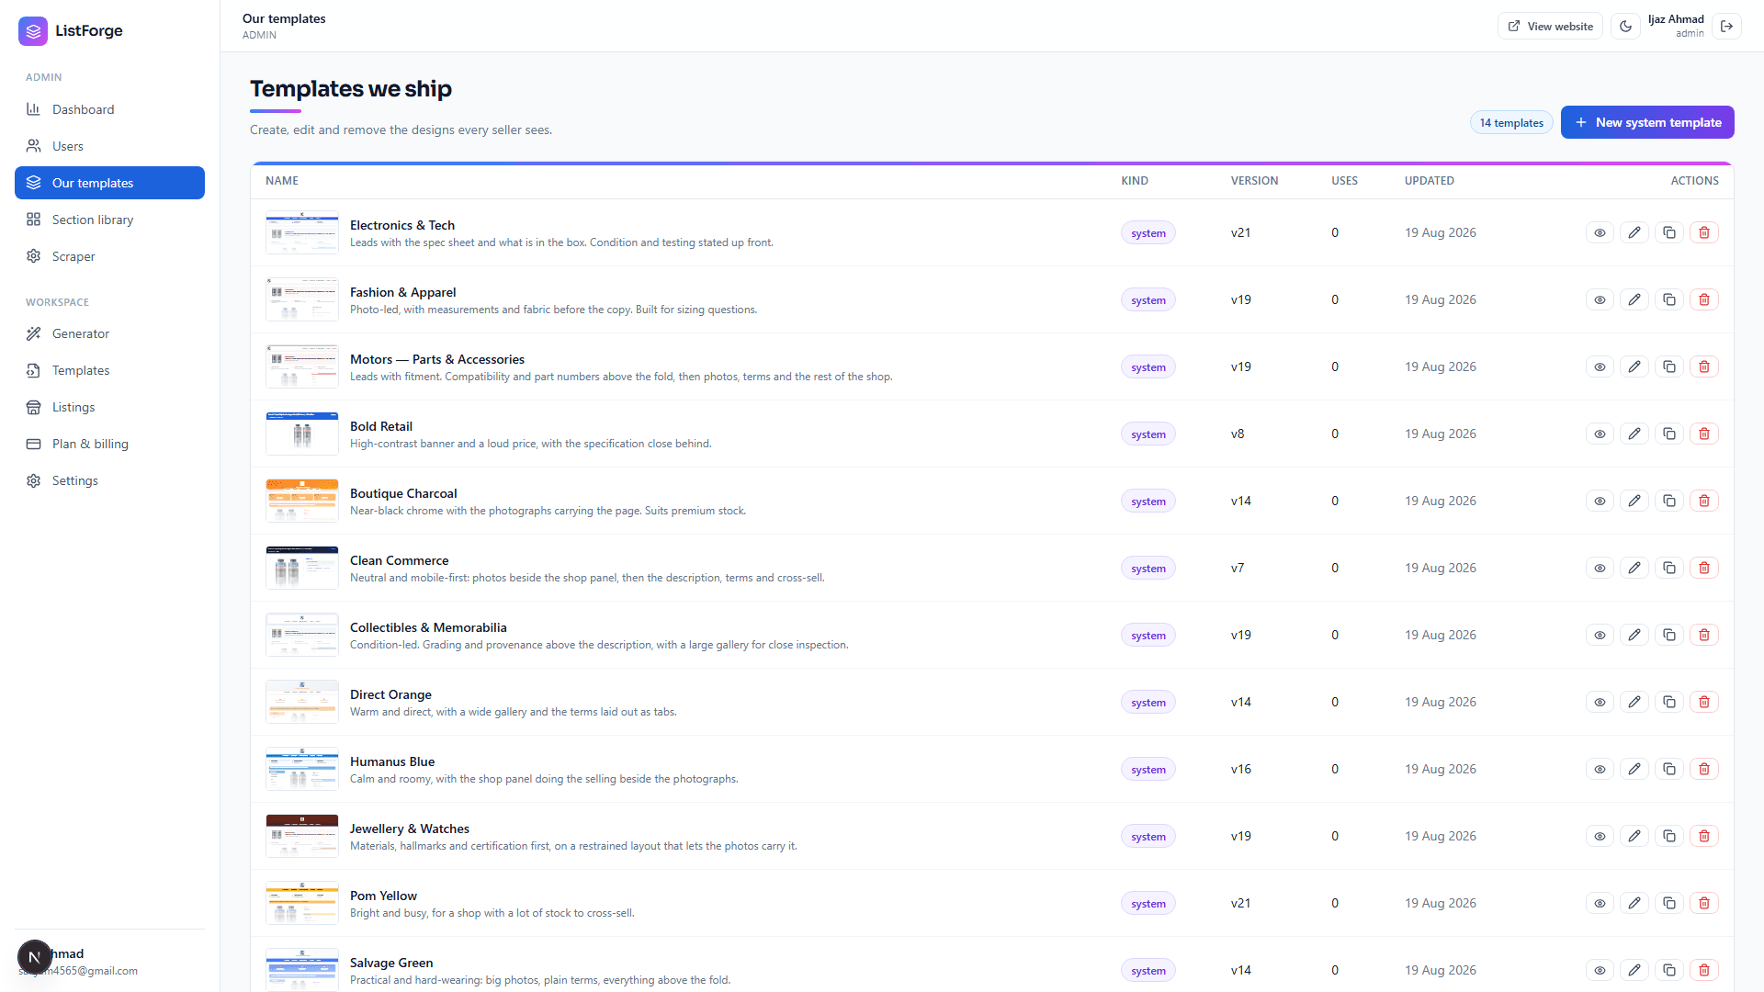Click the N avatar at the sidebar bottom

34,957
